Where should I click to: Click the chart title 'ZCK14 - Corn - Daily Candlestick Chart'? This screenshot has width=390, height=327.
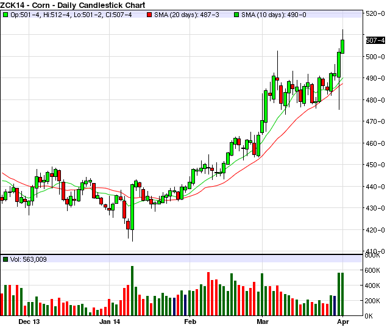tap(73, 5)
